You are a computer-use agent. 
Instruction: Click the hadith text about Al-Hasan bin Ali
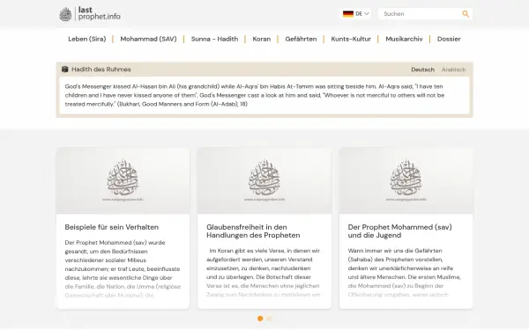(x=255, y=95)
